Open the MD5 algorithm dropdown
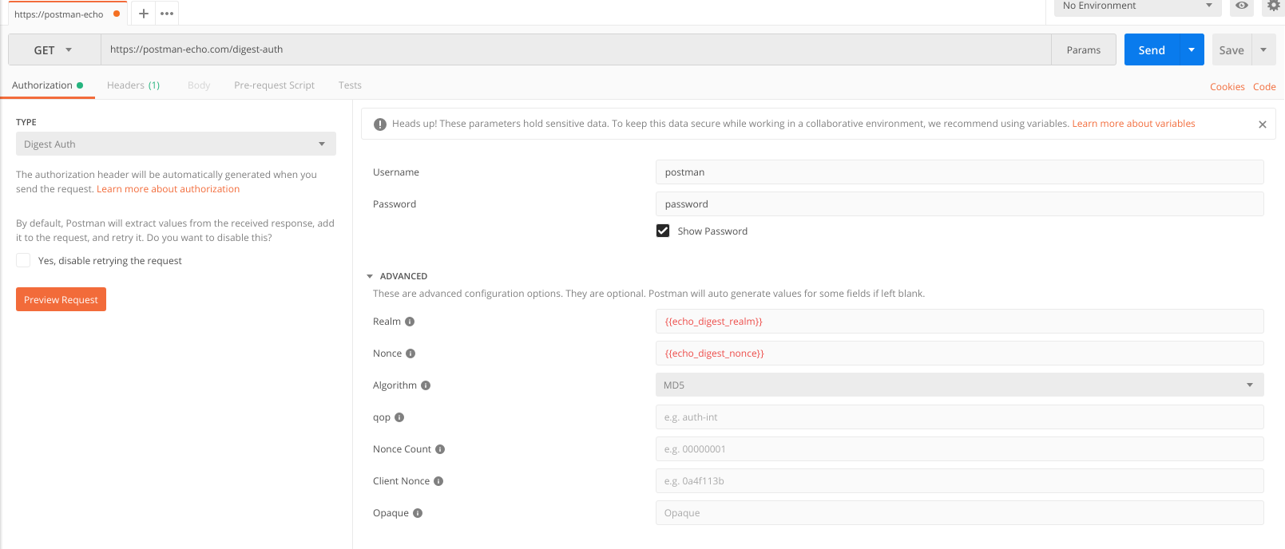Viewport: 1285px width, 549px height. [x=959, y=385]
